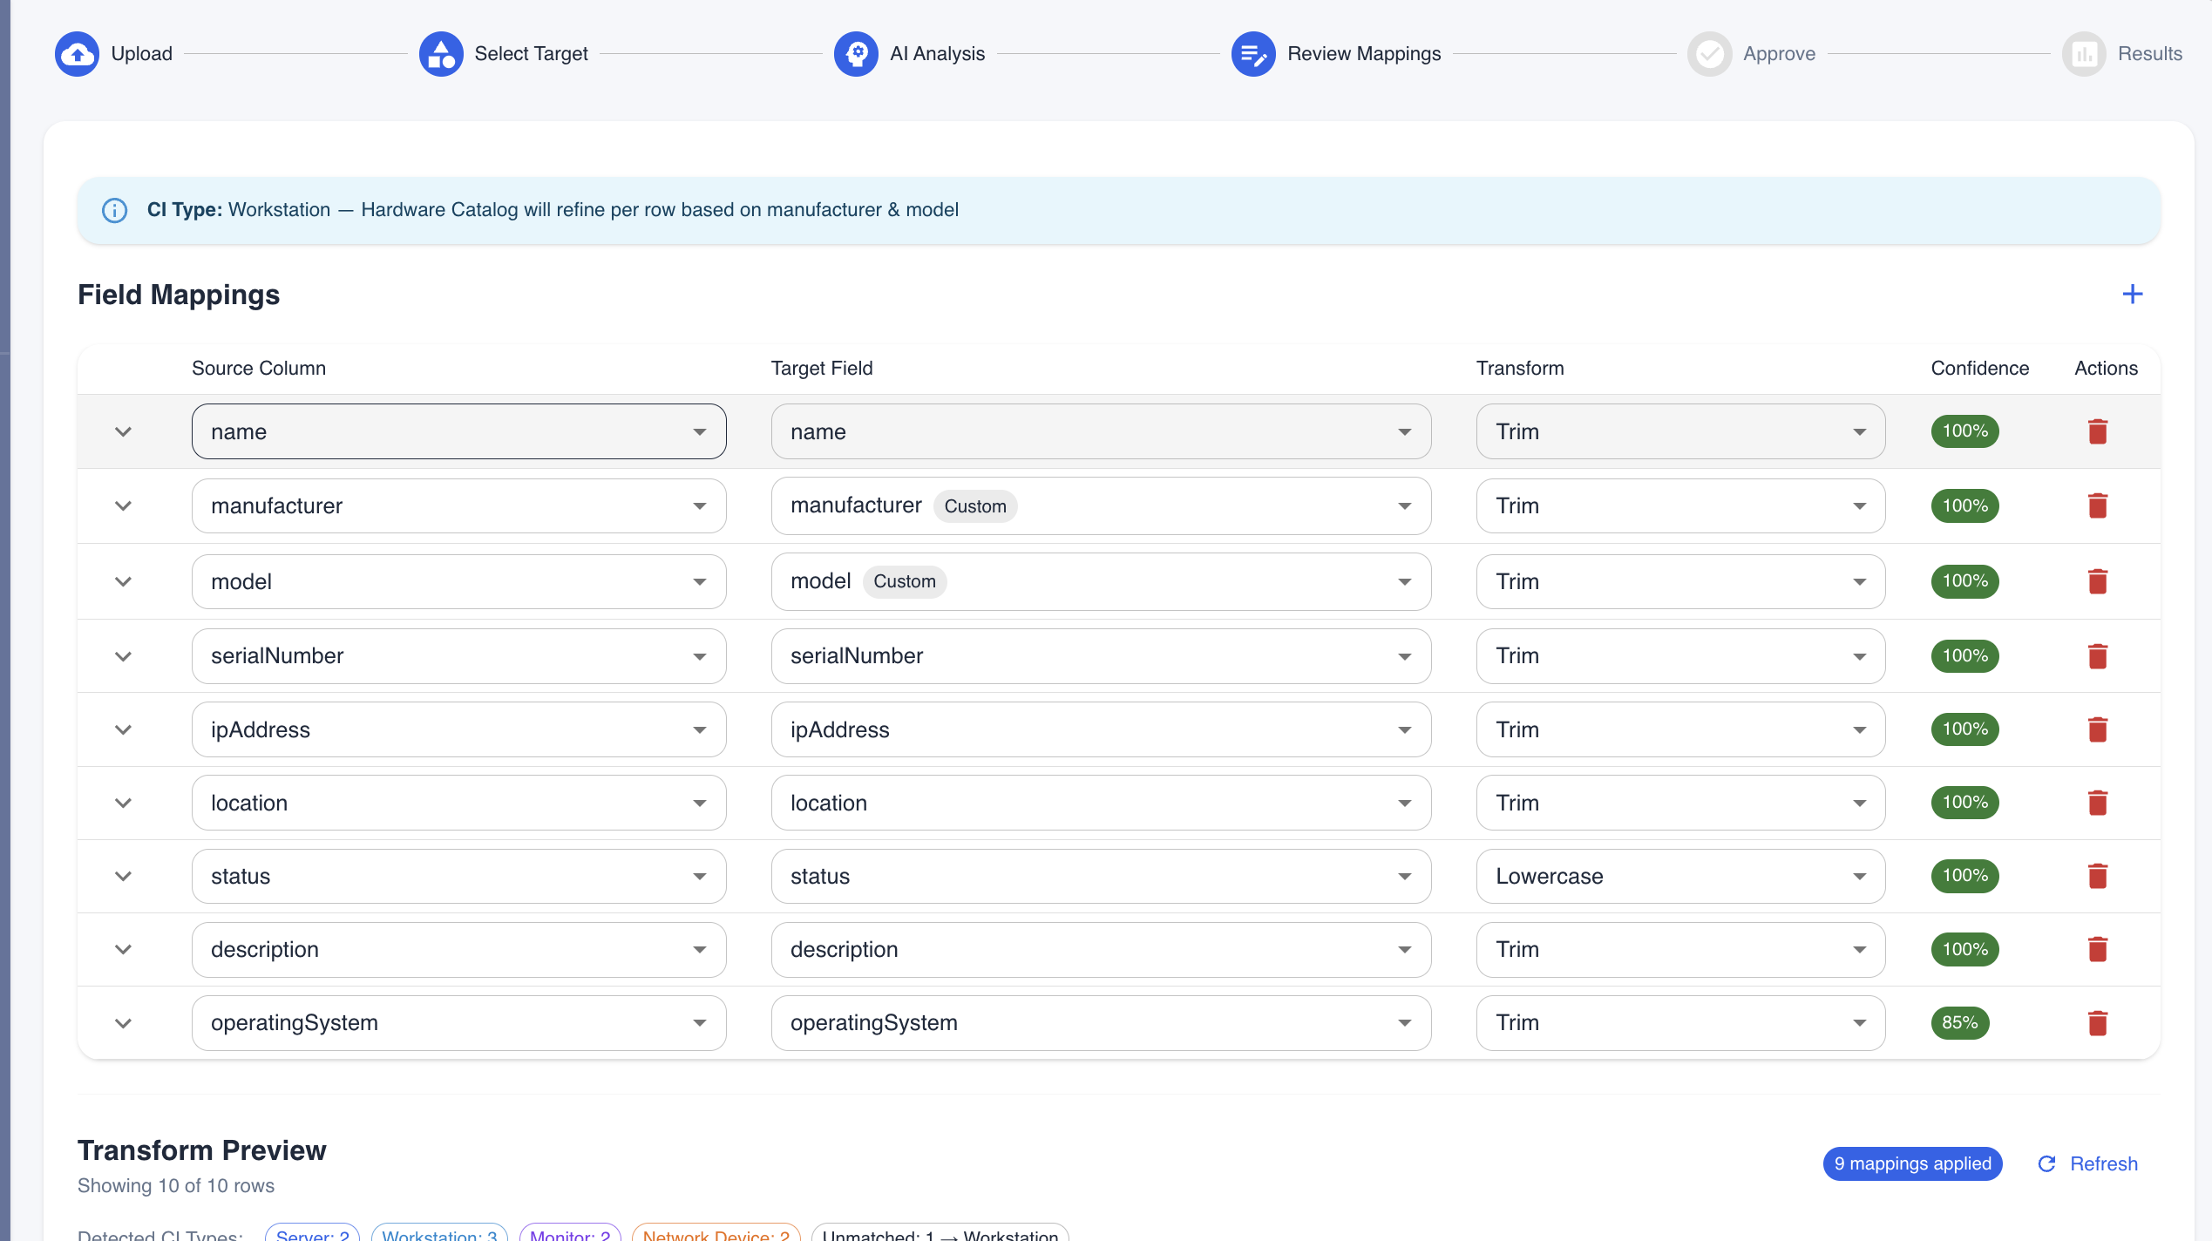
Task: Expand the name mapping row chevron
Action: 123,431
